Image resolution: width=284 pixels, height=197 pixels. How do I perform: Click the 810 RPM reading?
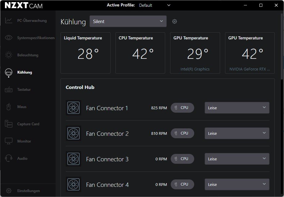coord(159,134)
